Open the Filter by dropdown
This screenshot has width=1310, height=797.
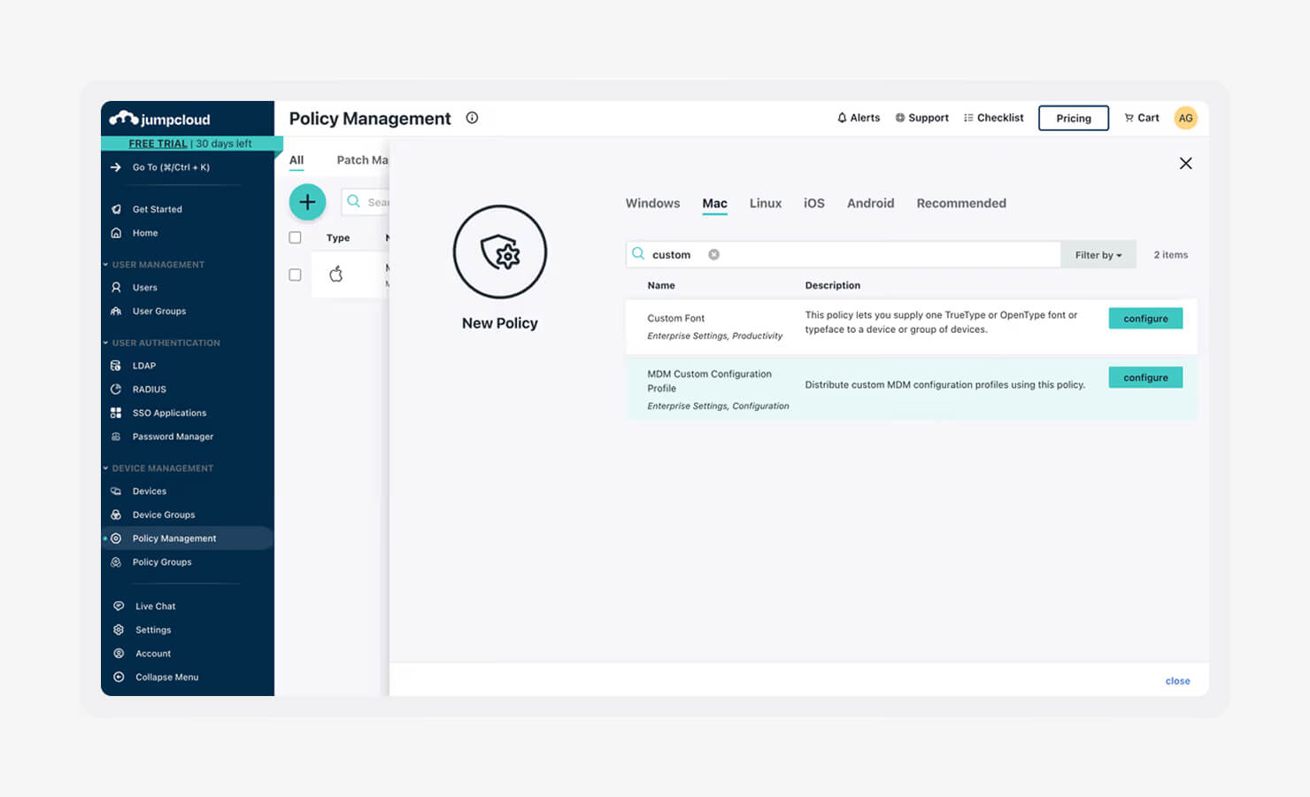(x=1098, y=255)
